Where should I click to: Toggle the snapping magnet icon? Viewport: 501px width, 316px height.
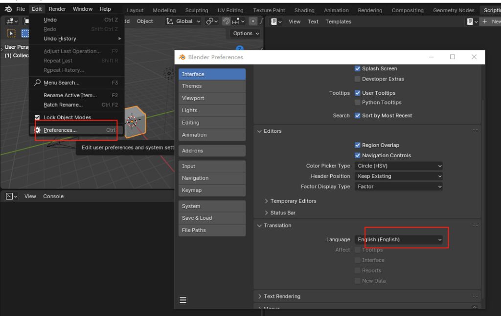click(x=226, y=21)
